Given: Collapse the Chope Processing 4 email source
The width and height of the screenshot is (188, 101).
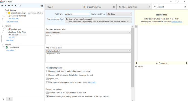Looking at the screenshot, I should click(x=6, y=13).
